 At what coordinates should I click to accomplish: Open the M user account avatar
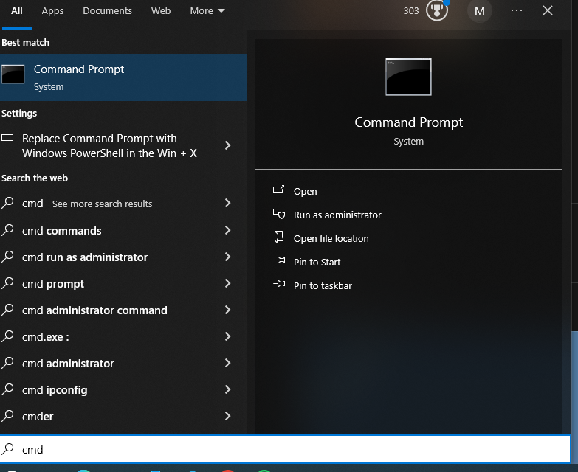tap(479, 10)
